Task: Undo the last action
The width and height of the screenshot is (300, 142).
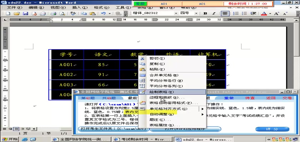Action: 103,13
